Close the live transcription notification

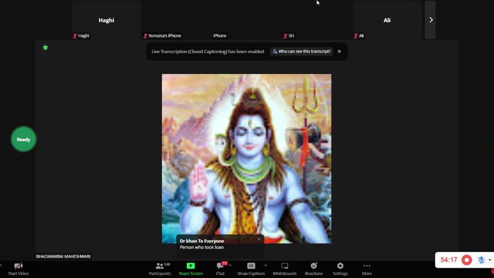coord(339,51)
